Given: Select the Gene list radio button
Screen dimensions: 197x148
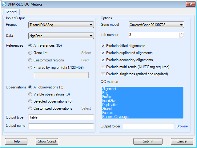Looking at the screenshot, I should 30,53.
